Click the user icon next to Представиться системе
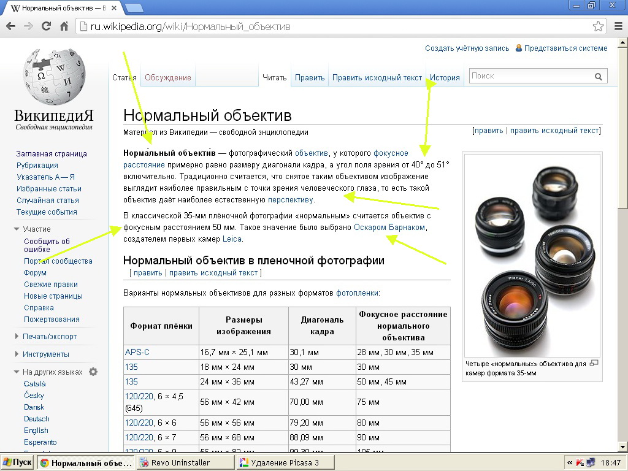Viewport: 628px width, 471px height. click(519, 48)
